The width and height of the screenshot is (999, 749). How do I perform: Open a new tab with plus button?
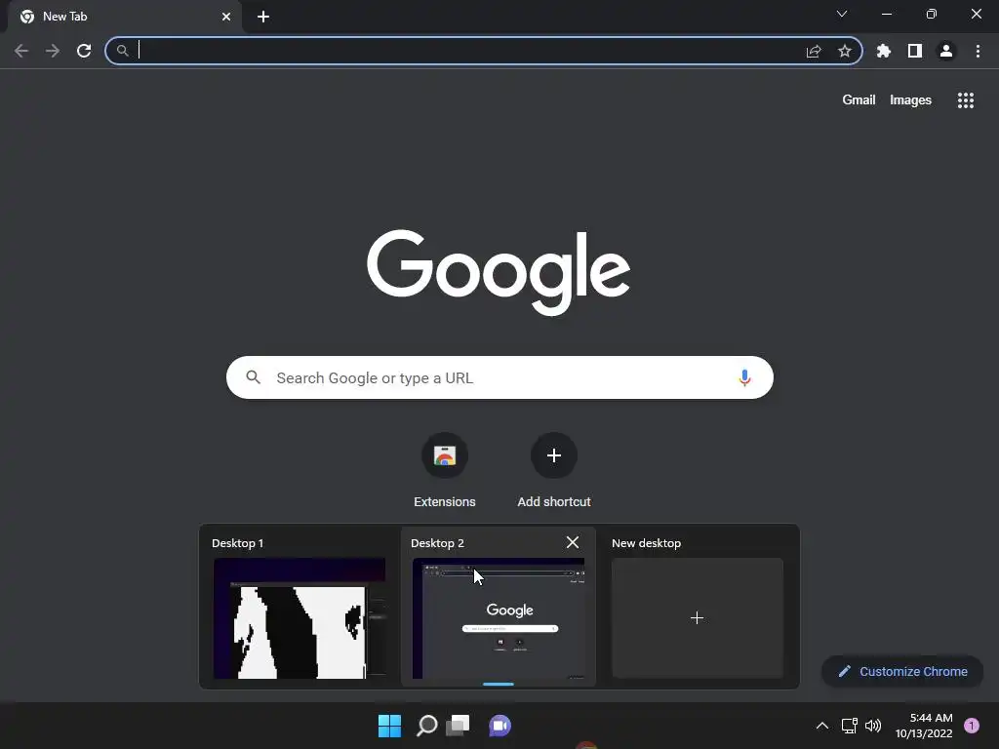point(263,17)
